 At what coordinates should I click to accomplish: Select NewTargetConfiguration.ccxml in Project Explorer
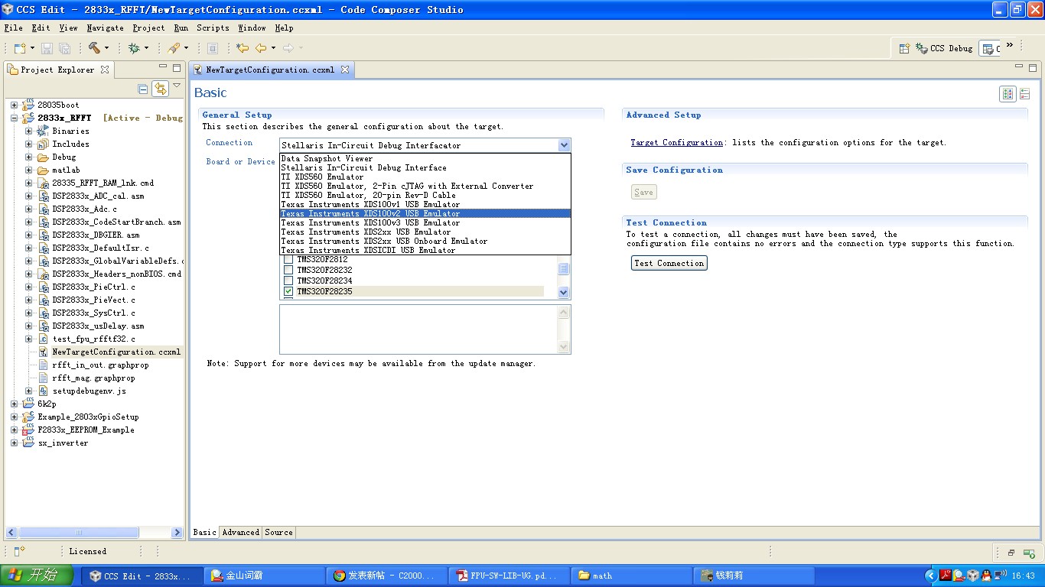click(116, 352)
